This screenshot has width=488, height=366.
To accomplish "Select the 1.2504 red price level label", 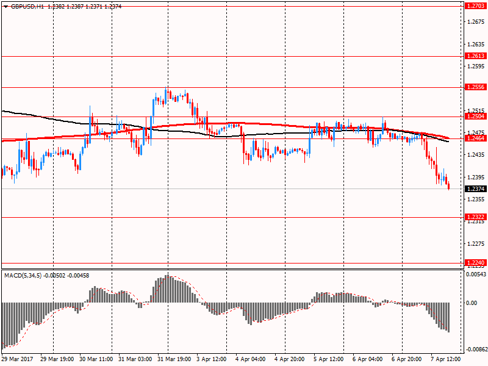I will pyautogui.click(x=476, y=117).
